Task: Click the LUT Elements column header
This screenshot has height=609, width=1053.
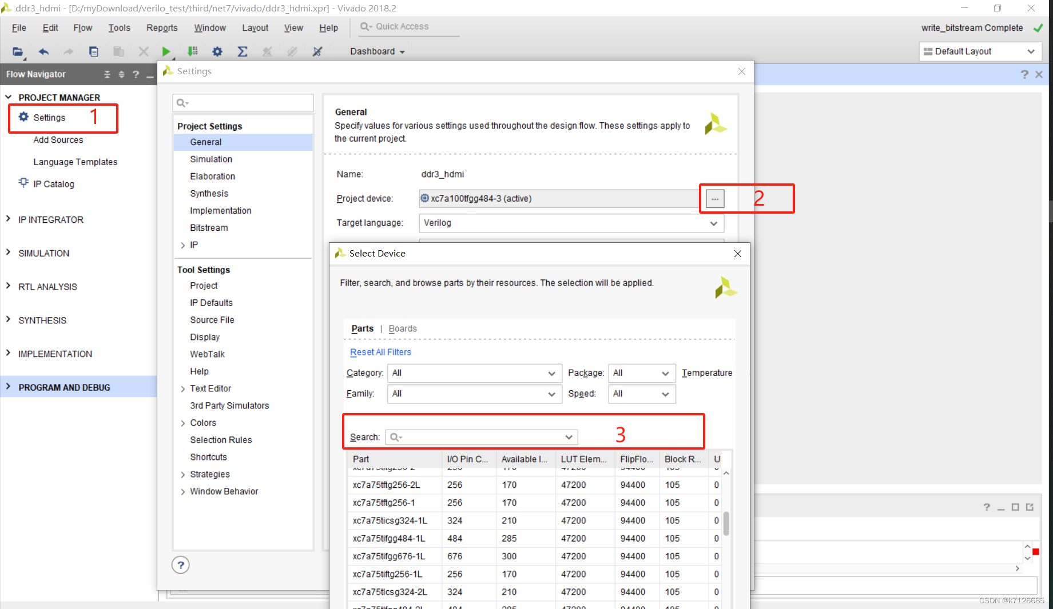Action: click(x=585, y=459)
